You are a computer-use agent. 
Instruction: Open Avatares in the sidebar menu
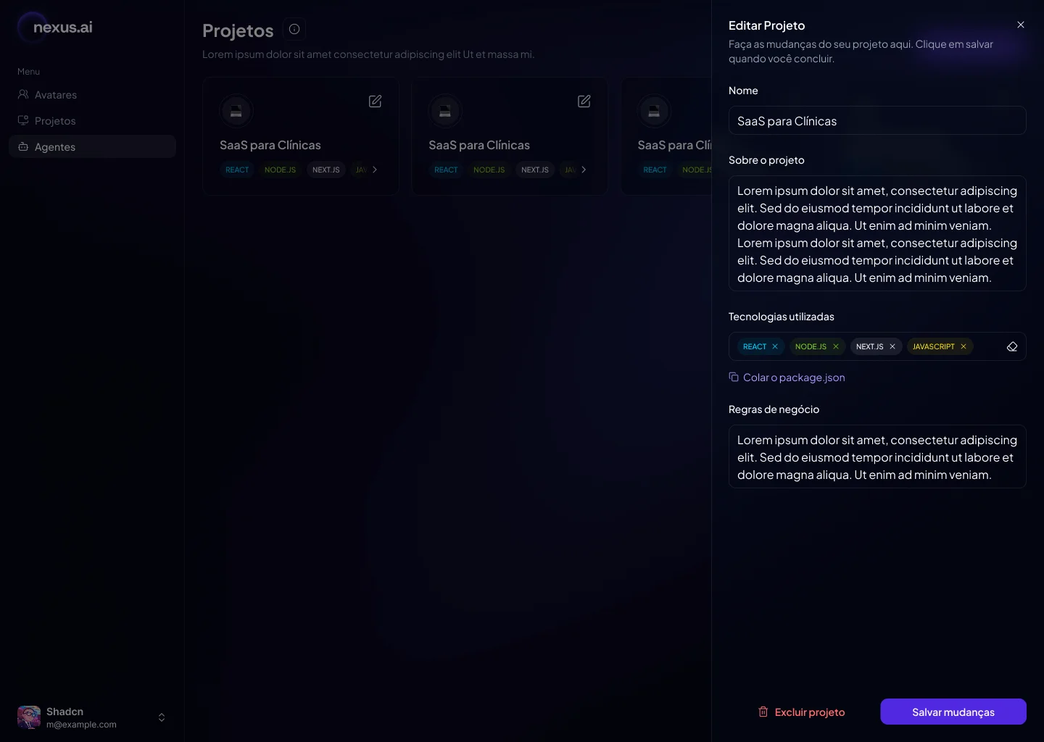(x=56, y=95)
